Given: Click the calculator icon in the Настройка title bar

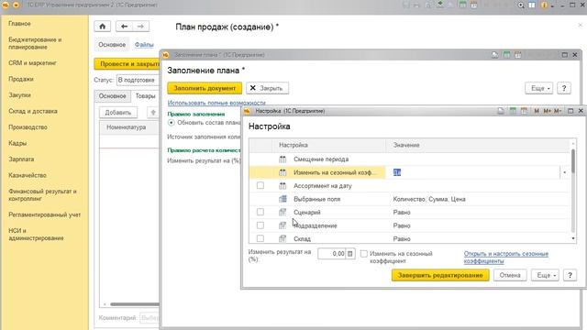Looking at the screenshot, I should click(x=513, y=111).
